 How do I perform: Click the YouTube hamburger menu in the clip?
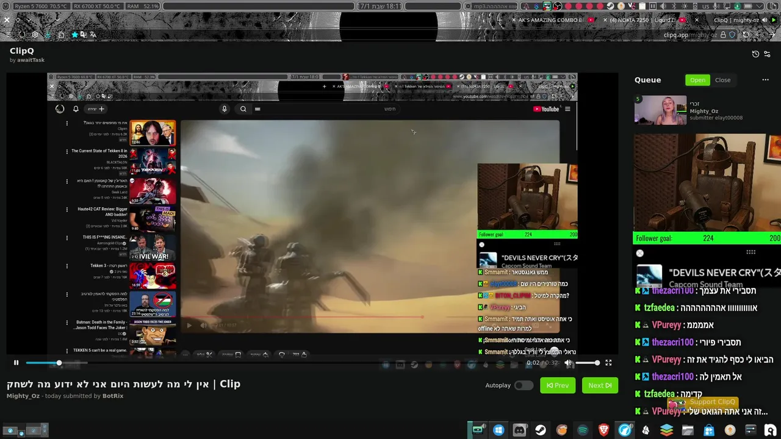tap(567, 109)
